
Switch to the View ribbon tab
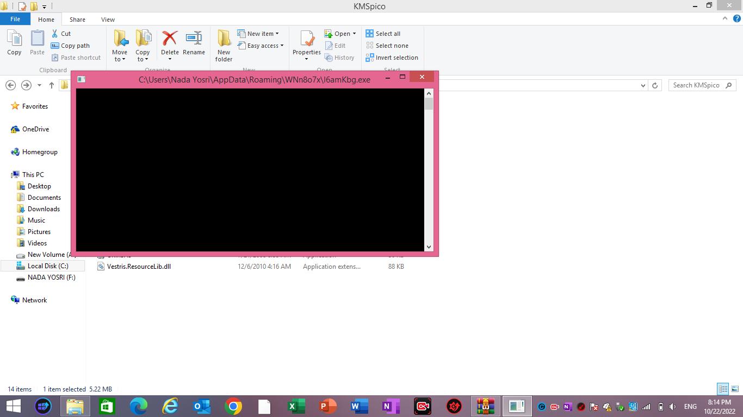coord(108,20)
